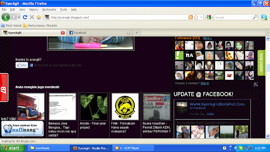Open the Followers More link
The width and height of the screenshot is (270, 152).
coord(207,38)
